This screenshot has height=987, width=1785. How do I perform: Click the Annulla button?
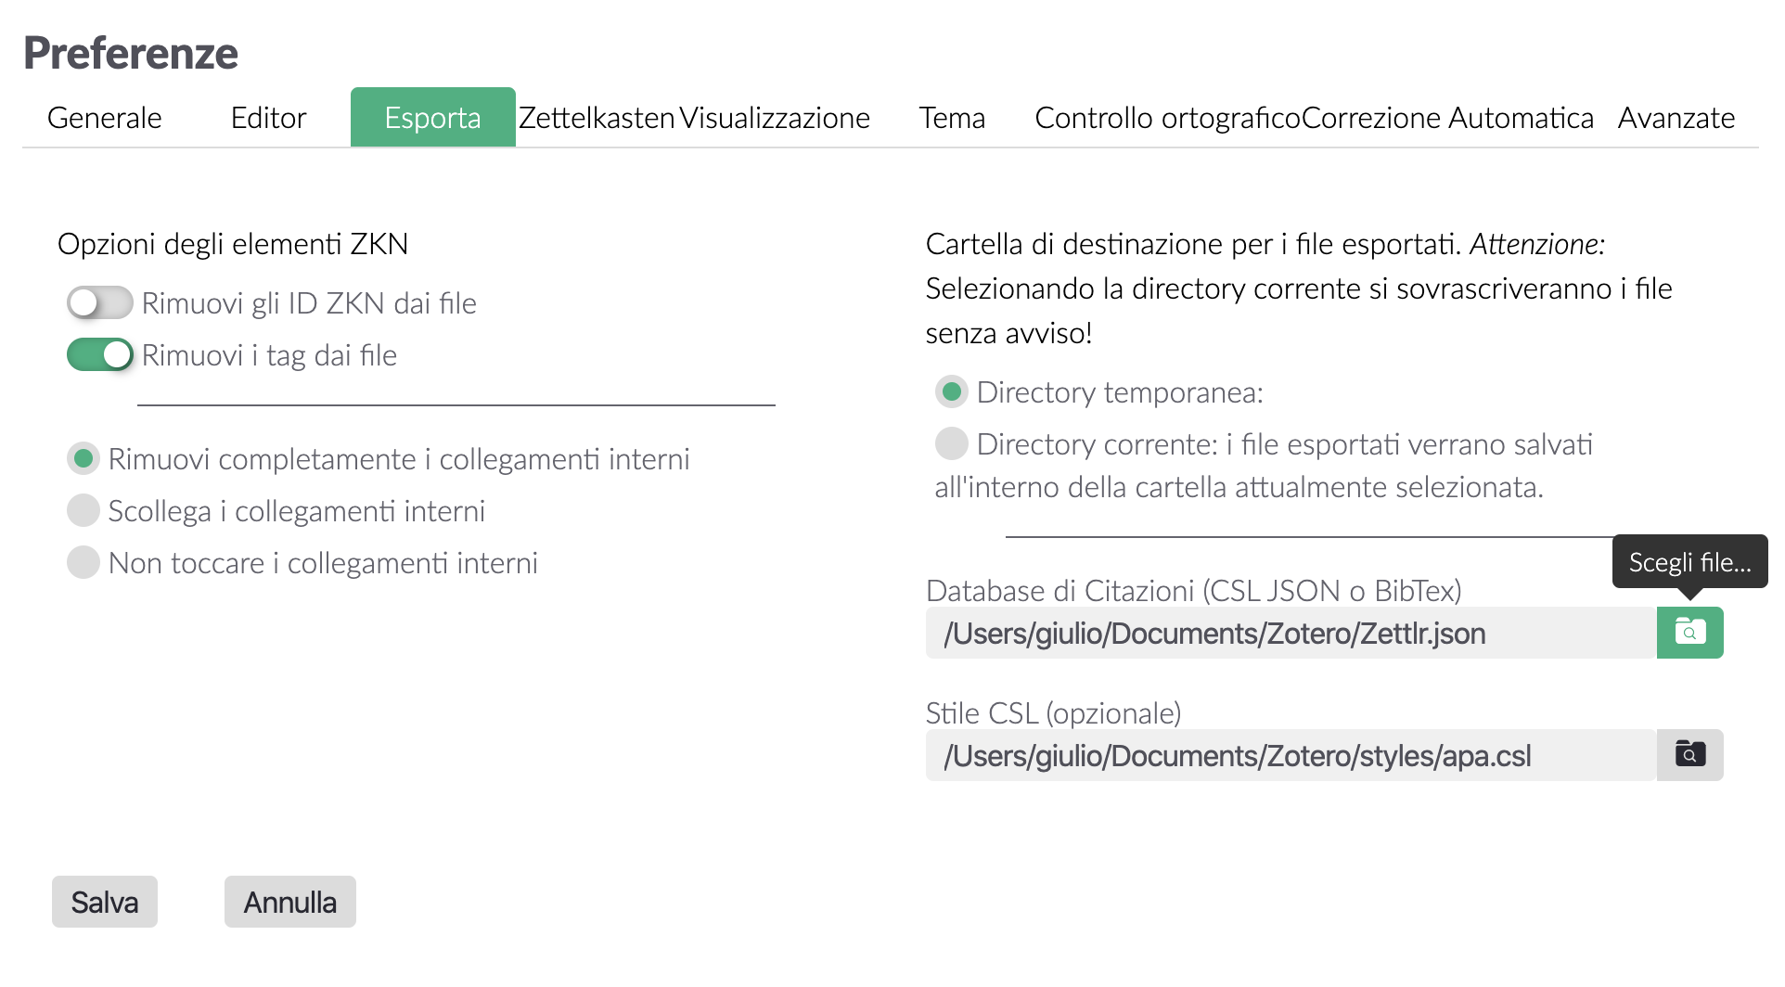(289, 902)
